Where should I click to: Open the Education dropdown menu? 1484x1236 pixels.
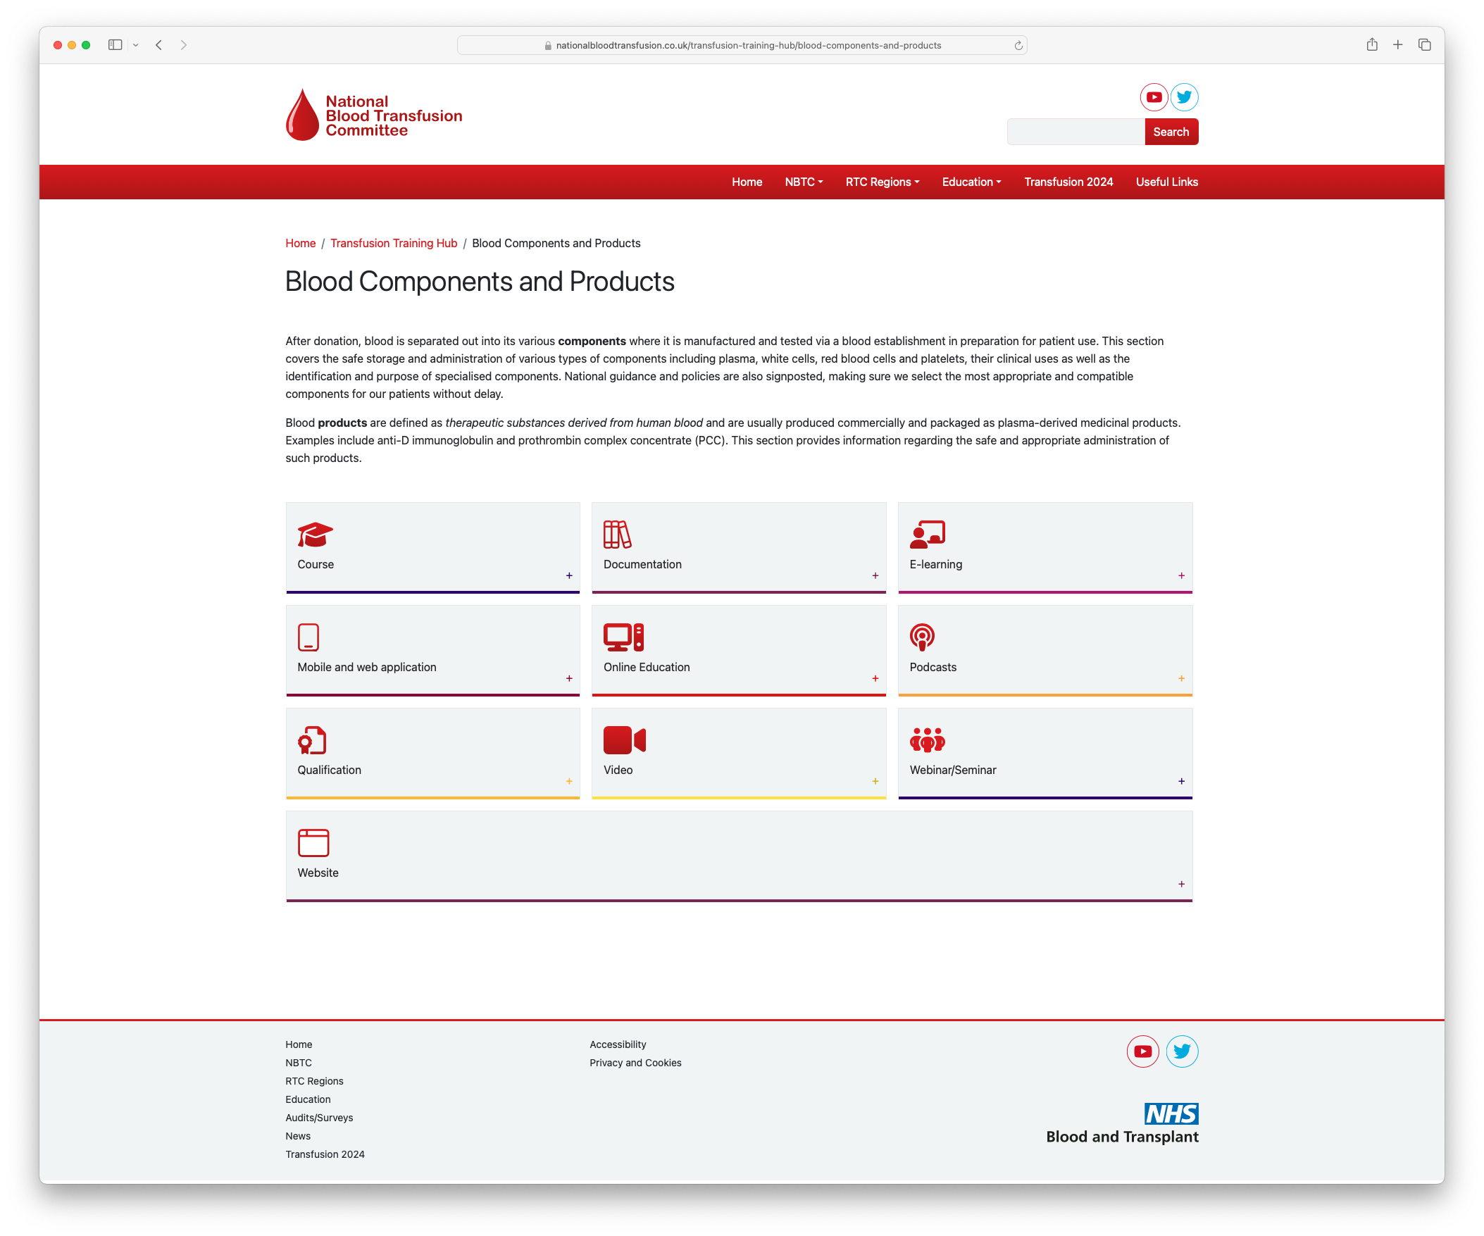click(971, 182)
